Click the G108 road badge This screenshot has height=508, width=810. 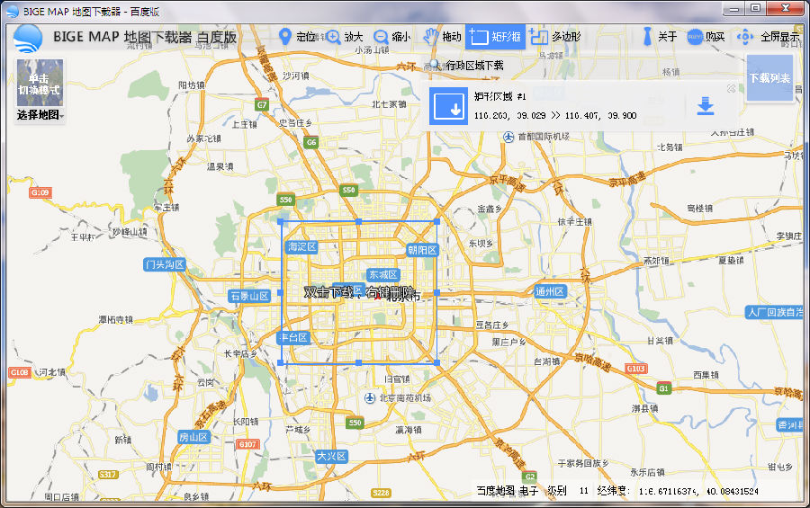point(19,372)
